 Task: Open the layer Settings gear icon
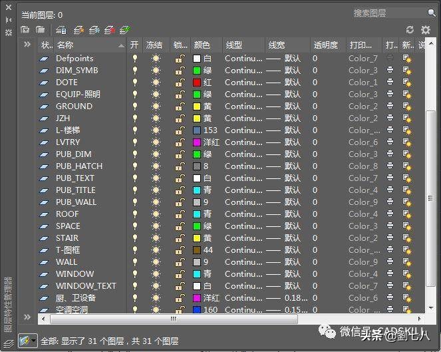(x=426, y=29)
